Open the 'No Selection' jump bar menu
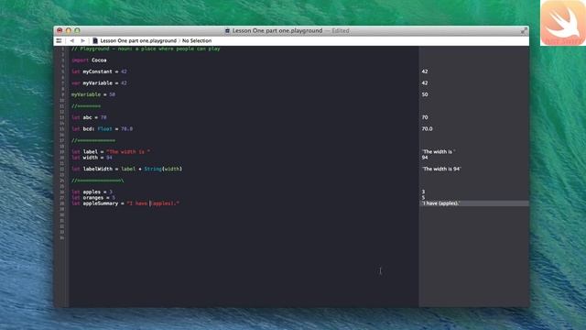This screenshot has height=330, width=586. pyautogui.click(x=197, y=40)
